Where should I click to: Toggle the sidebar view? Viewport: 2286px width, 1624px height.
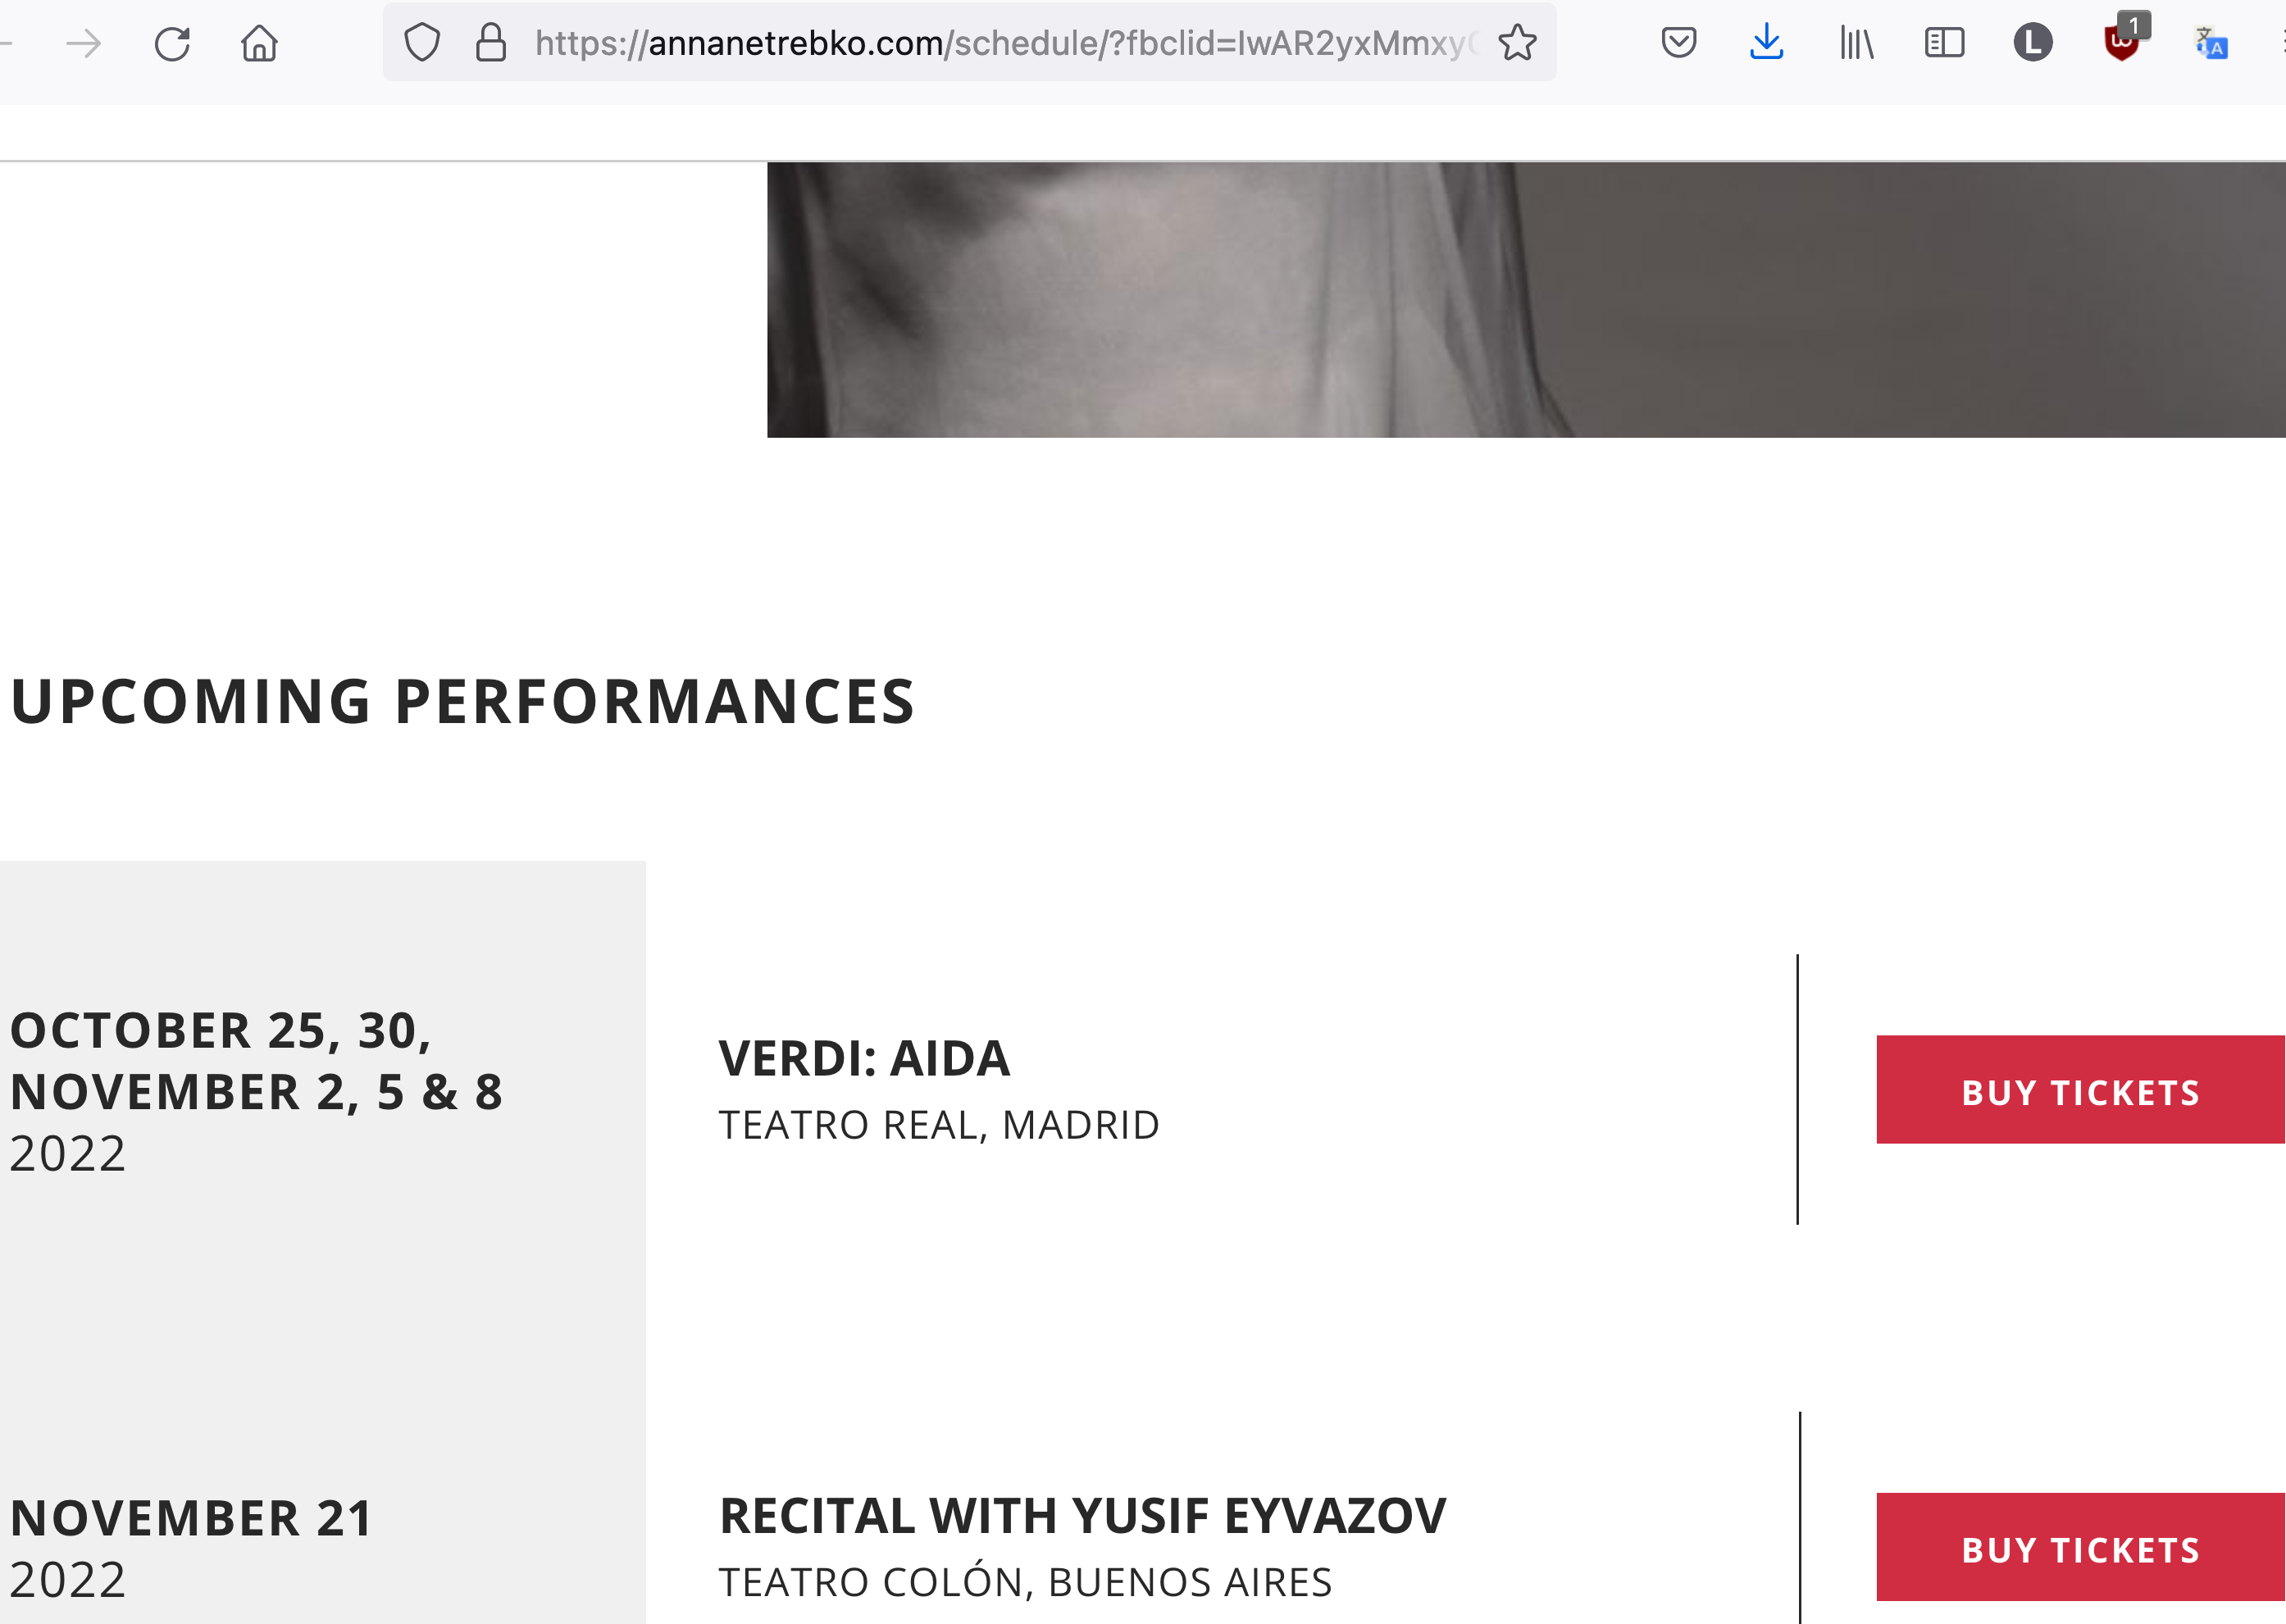click(1944, 43)
